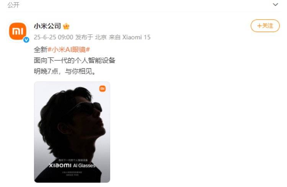Expand the chevron menu beside 公开
The width and height of the screenshot is (287, 187).
[275, 4]
